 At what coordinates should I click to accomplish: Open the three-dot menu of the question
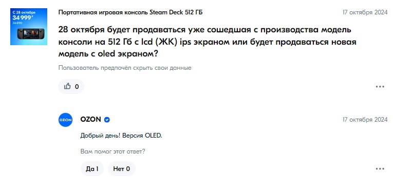click(380, 87)
